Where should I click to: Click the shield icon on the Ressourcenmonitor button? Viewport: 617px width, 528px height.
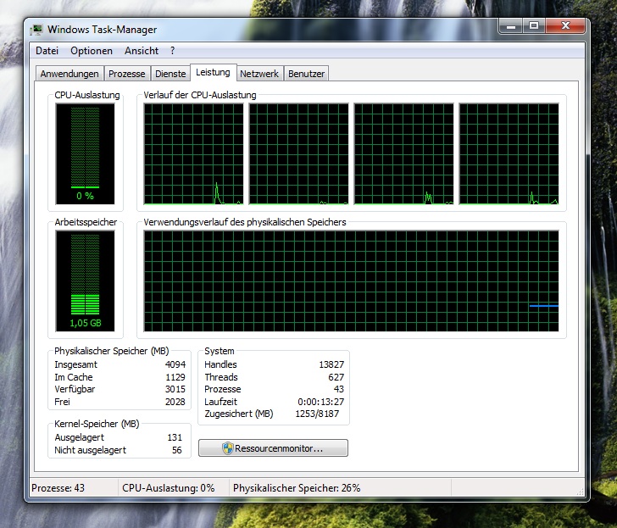227,448
